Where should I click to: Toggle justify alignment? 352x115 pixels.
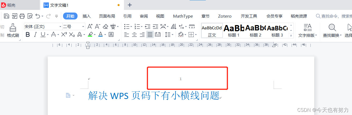pyautogui.click(x=150, y=34)
